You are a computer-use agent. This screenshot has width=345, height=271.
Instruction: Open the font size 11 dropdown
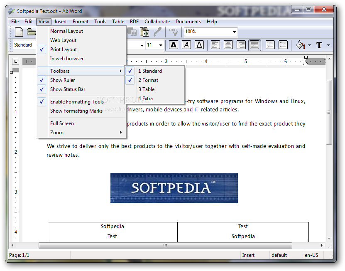[161, 45]
